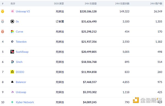Click the 0x circular logo icon
The width and height of the screenshot is (165, 106).
click(12, 21)
